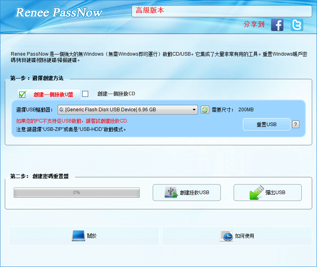Click the 選擇USB驅動器 label

[34, 110]
